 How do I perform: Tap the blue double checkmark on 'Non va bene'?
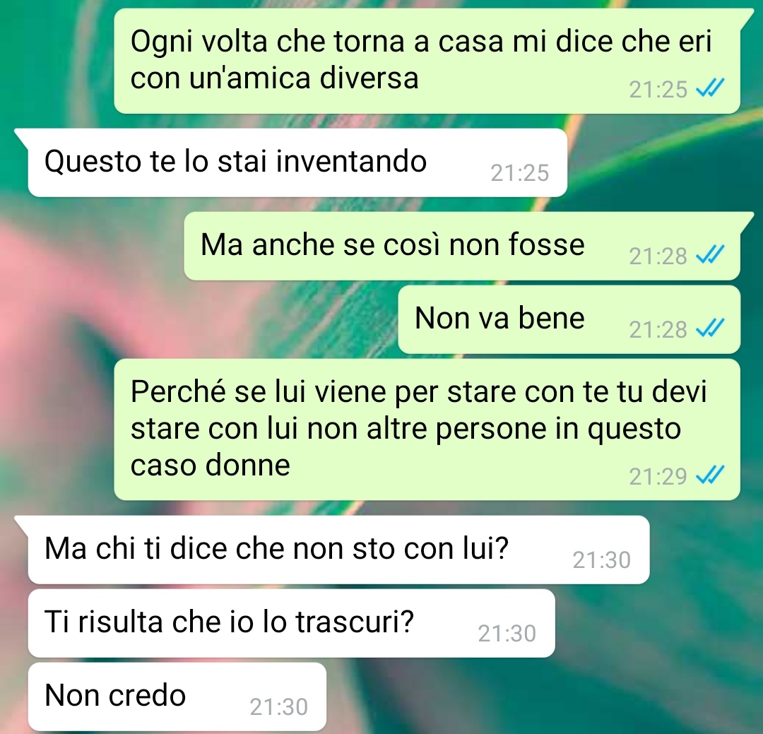710,328
